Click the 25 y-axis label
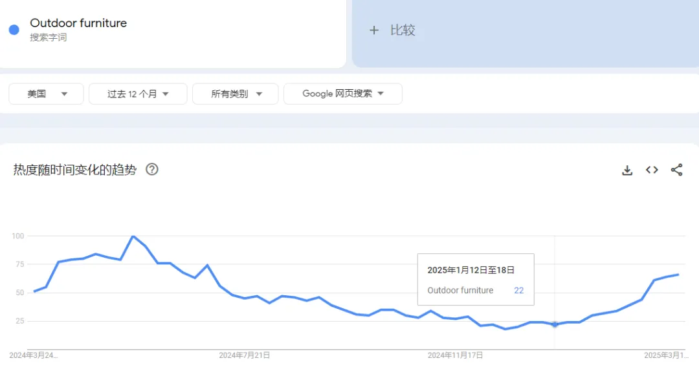The height and width of the screenshot is (385, 699). [x=19, y=321]
